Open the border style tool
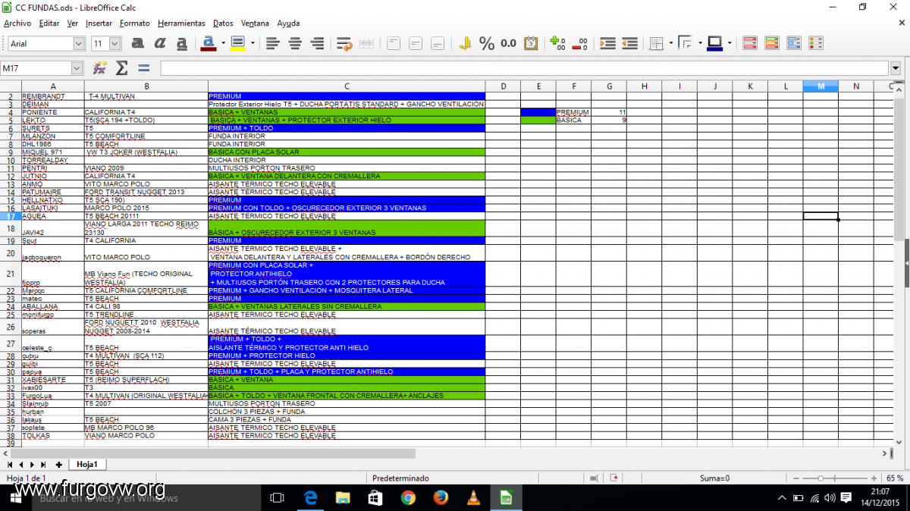The width and height of the screenshot is (910, 511). (685, 43)
